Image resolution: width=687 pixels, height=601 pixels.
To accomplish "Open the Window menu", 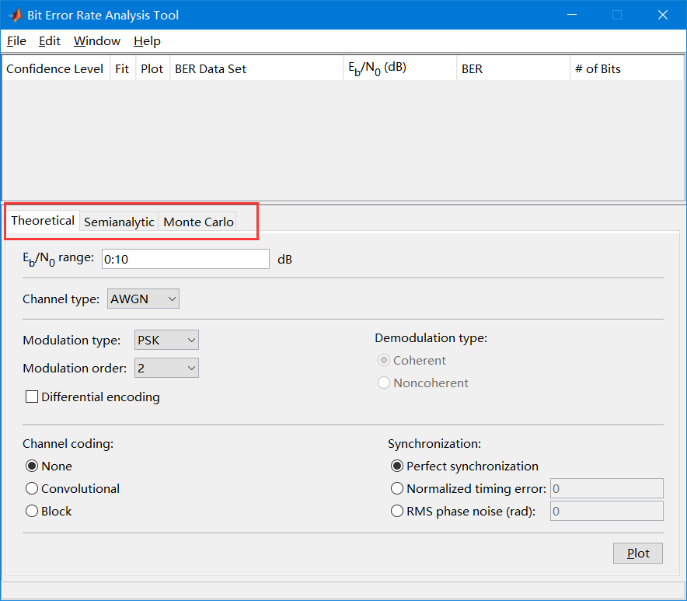I will [x=97, y=40].
